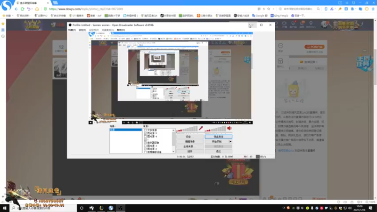Open the browser home page icon

tap(37, 9)
